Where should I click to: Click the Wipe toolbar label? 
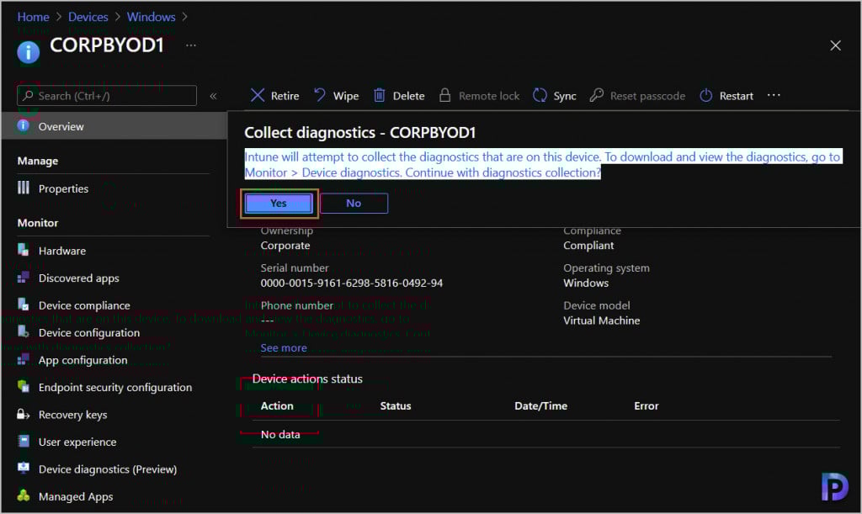346,96
